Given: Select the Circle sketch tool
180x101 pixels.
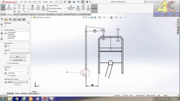Looking at the screenshot, I should coord(19,6).
